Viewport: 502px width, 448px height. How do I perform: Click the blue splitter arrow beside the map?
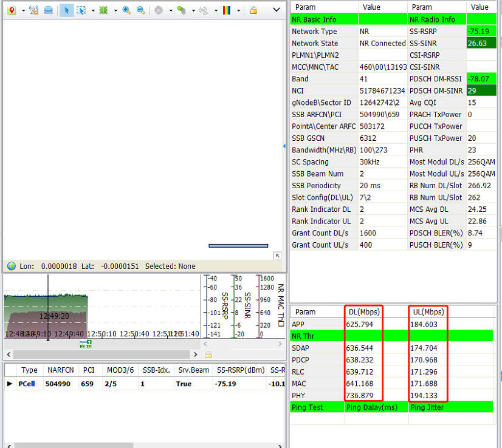[284, 146]
